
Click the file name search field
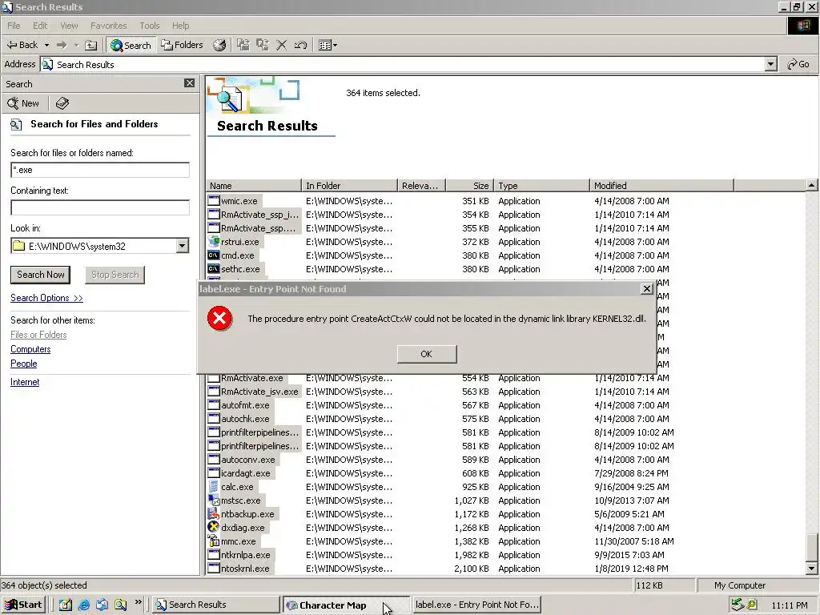(x=100, y=170)
